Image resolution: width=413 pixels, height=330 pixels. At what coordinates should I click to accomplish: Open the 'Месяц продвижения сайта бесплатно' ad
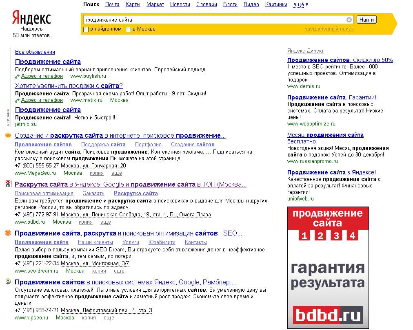point(325,138)
